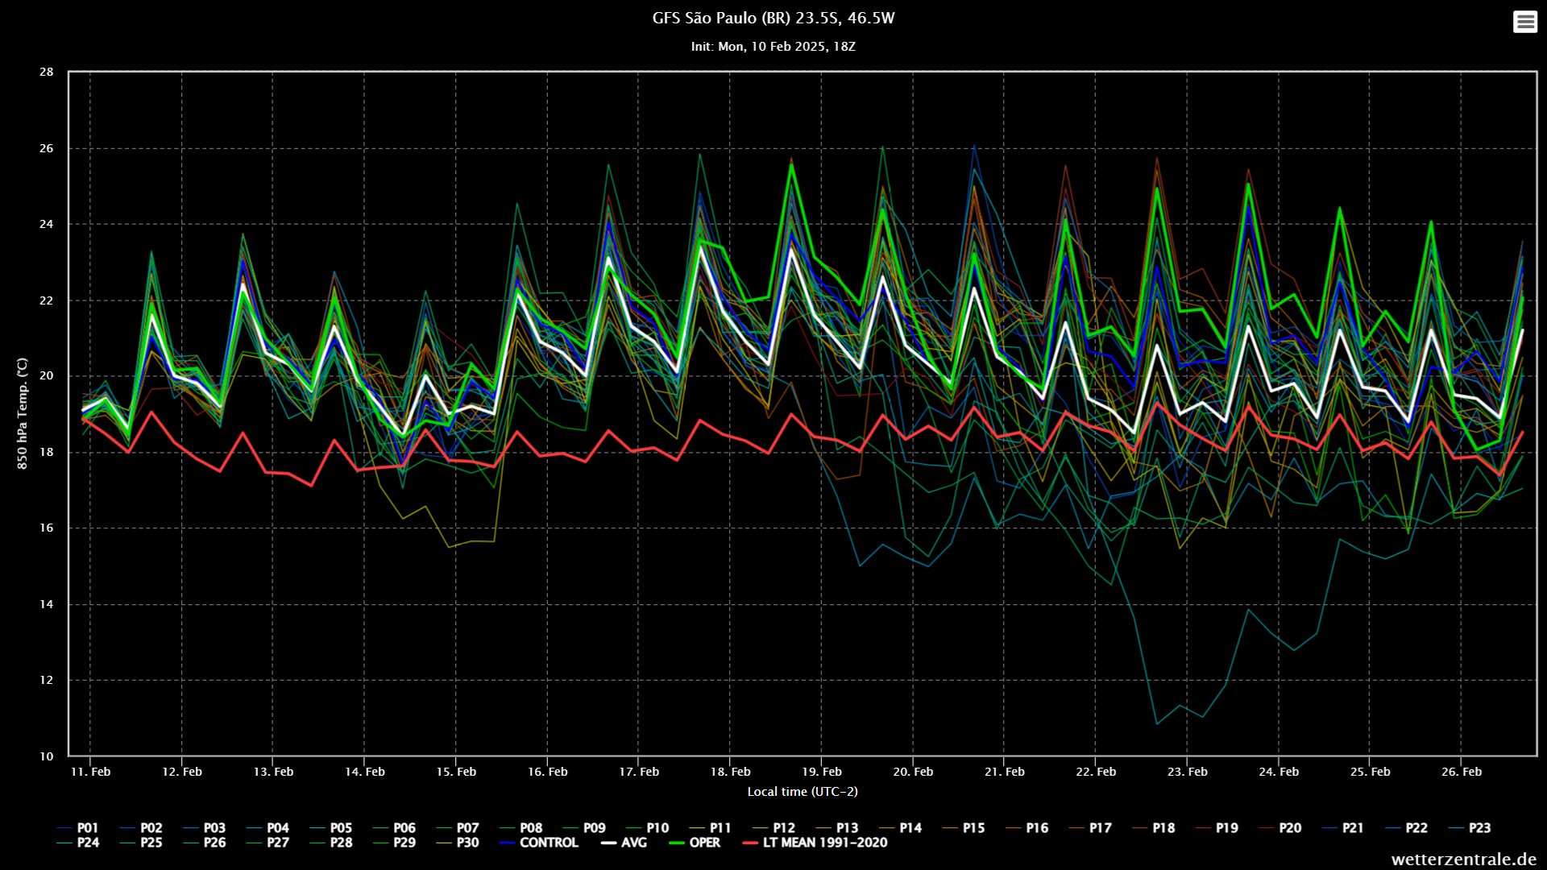Toggle ensemble member P27 in legend
1547x870 pixels.
pyautogui.click(x=268, y=843)
